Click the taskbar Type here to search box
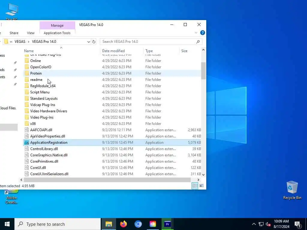The image size is (307, 230). 58,224
